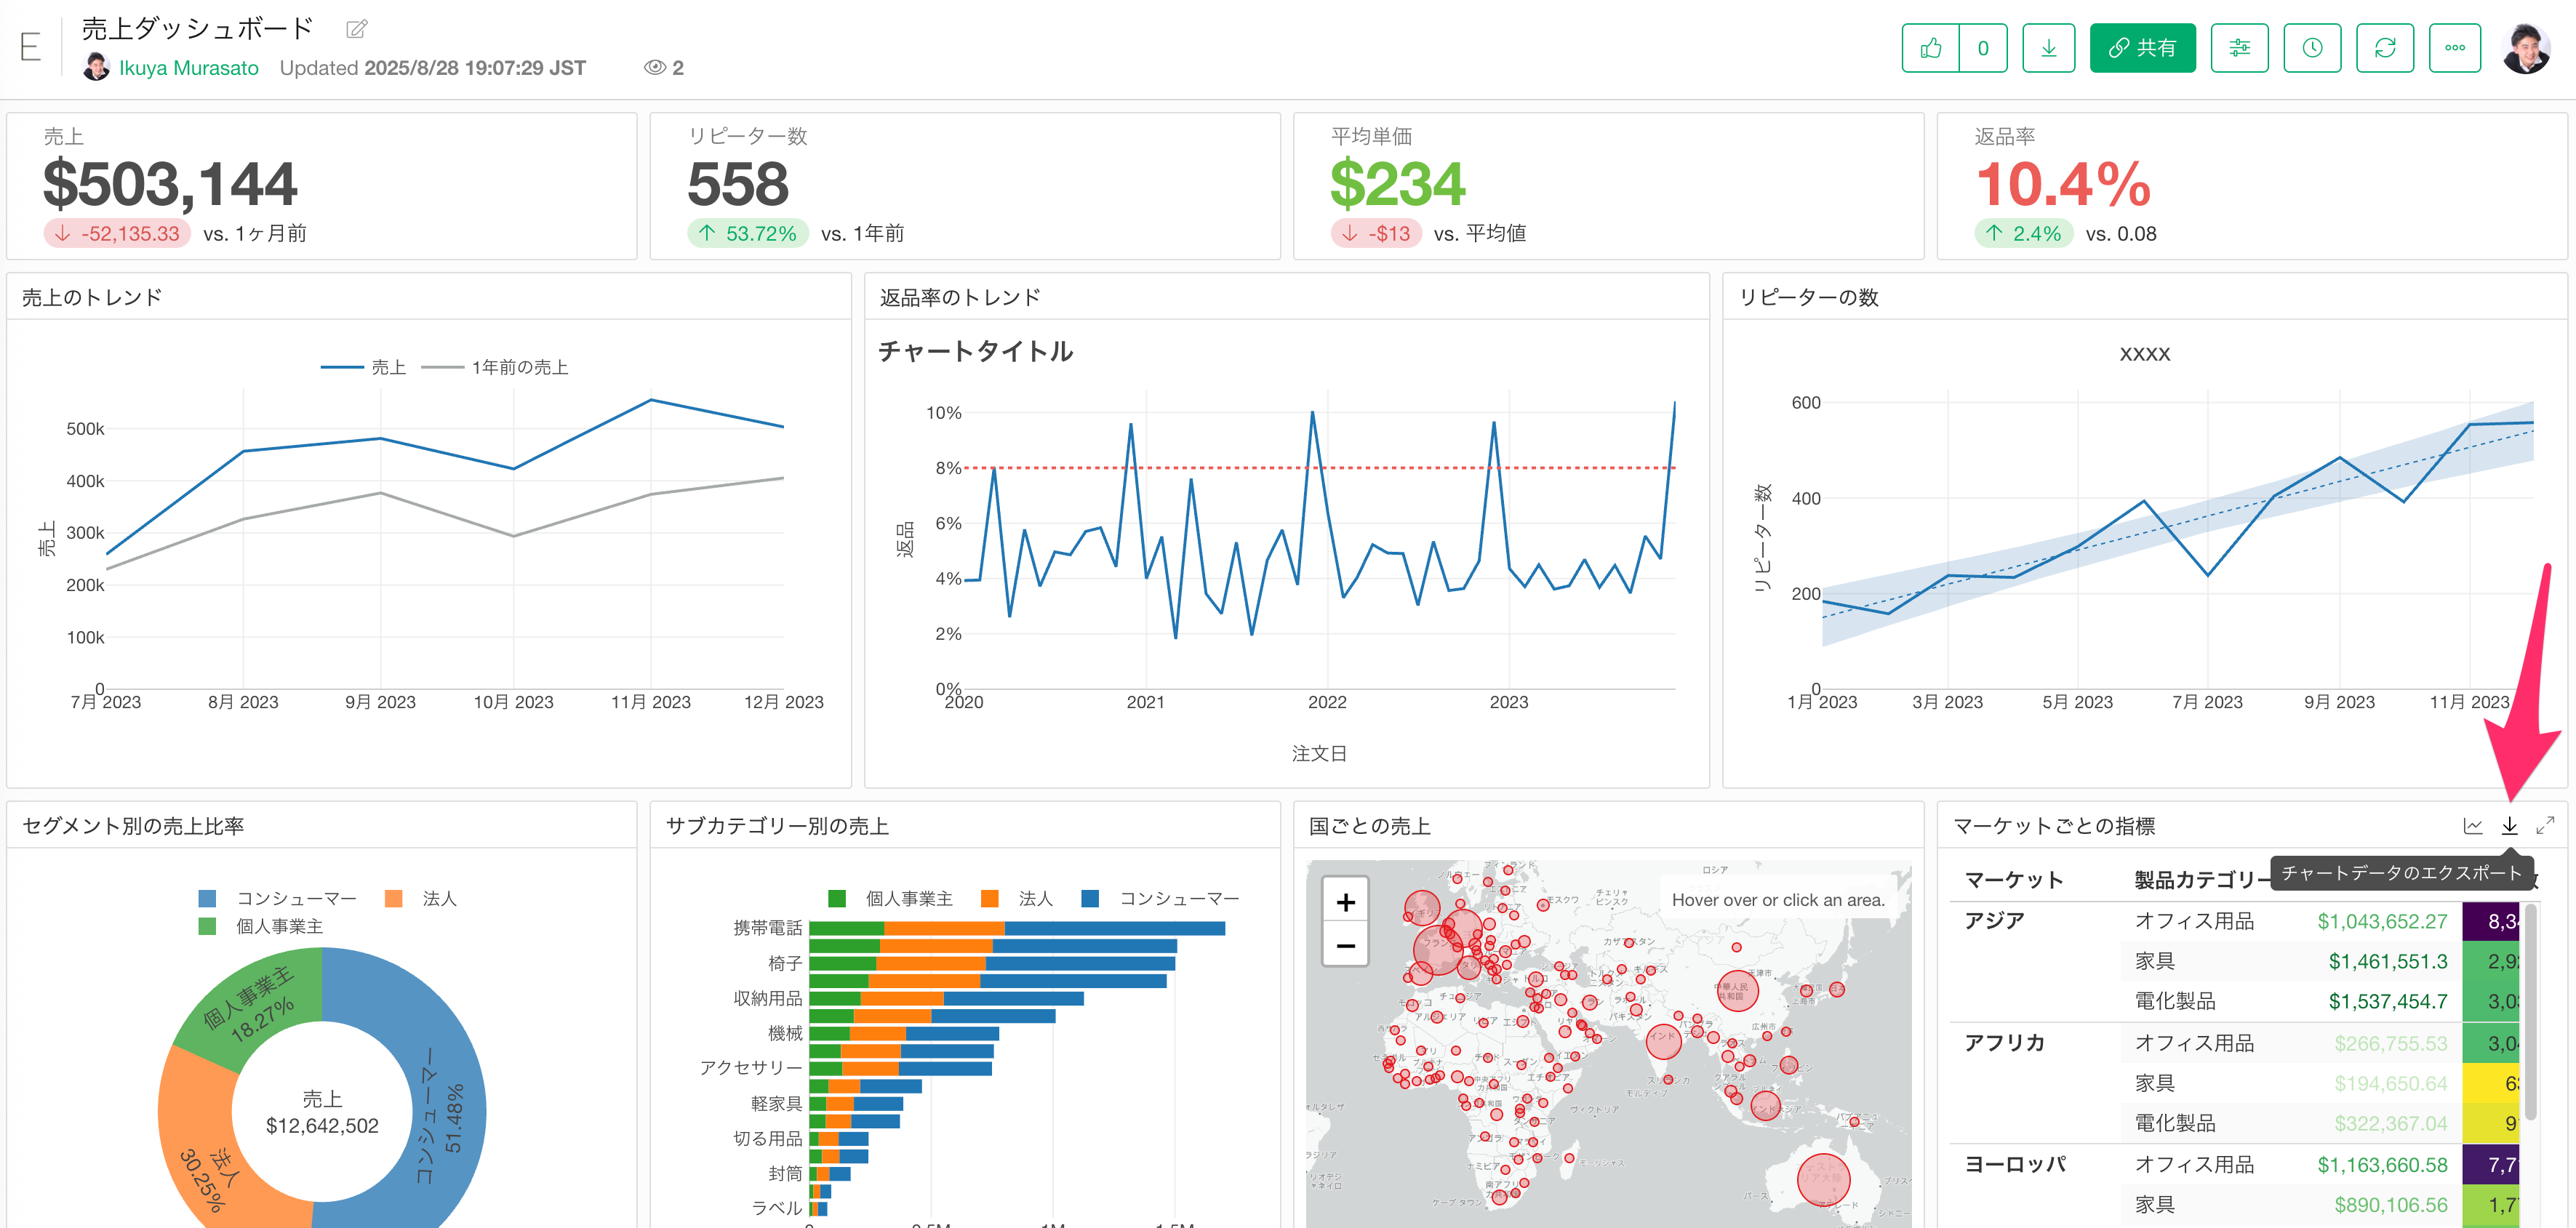Click the $1,043,652.27 table cell

pyautogui.click(x=2382, y=921)
